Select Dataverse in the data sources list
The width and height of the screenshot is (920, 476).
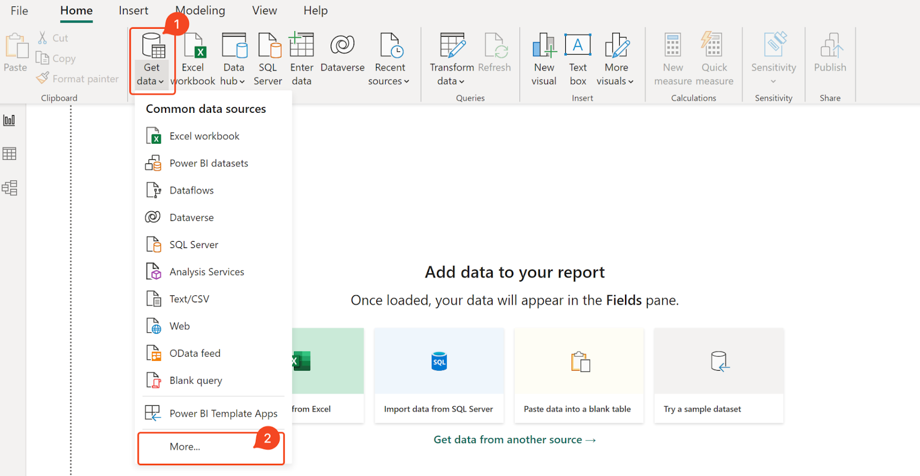coord(214,217)
